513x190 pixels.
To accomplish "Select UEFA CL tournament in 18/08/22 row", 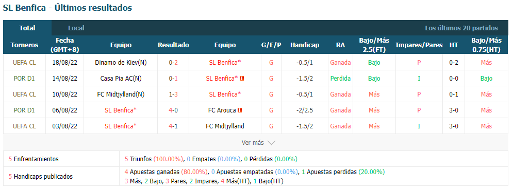I will 24,63.
